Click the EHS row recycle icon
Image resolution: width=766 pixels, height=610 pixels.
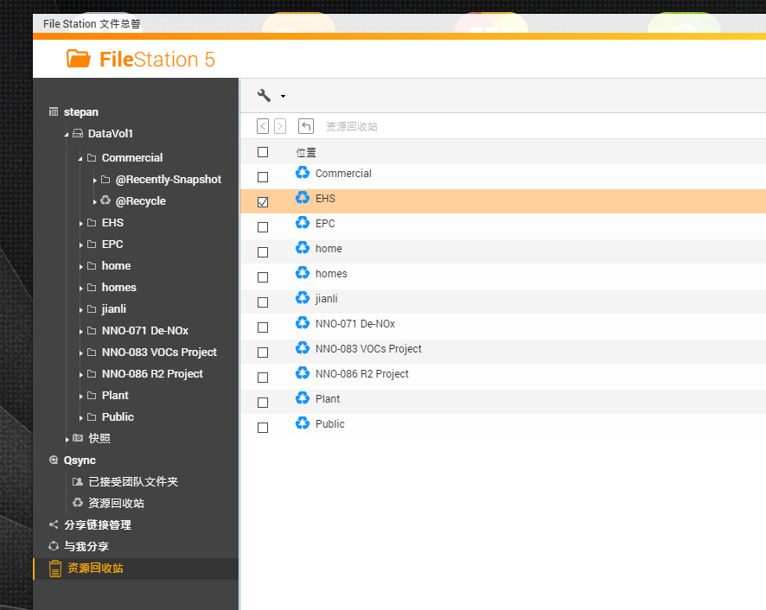(x=303, y=197)
